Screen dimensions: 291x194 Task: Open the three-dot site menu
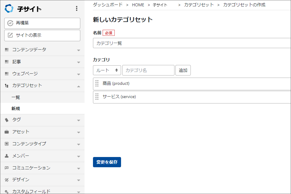(x=77, y=8)
